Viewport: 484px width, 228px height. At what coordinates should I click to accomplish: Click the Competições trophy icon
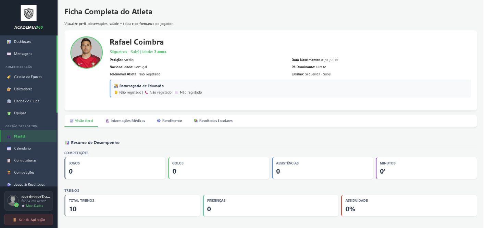point(9,172)
